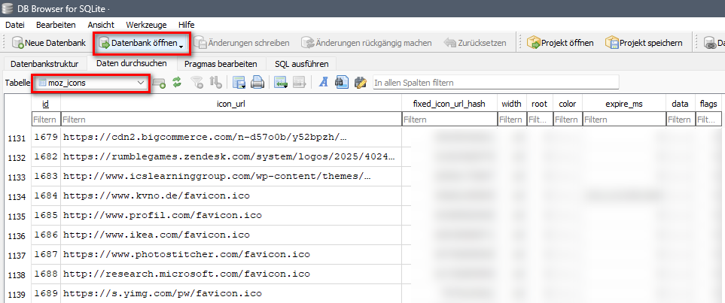This screenshot has width=725, height=303.
Task: Click the filter box under root column
Action: 539,119
